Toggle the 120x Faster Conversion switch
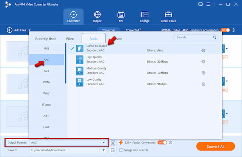 point(162,142)
